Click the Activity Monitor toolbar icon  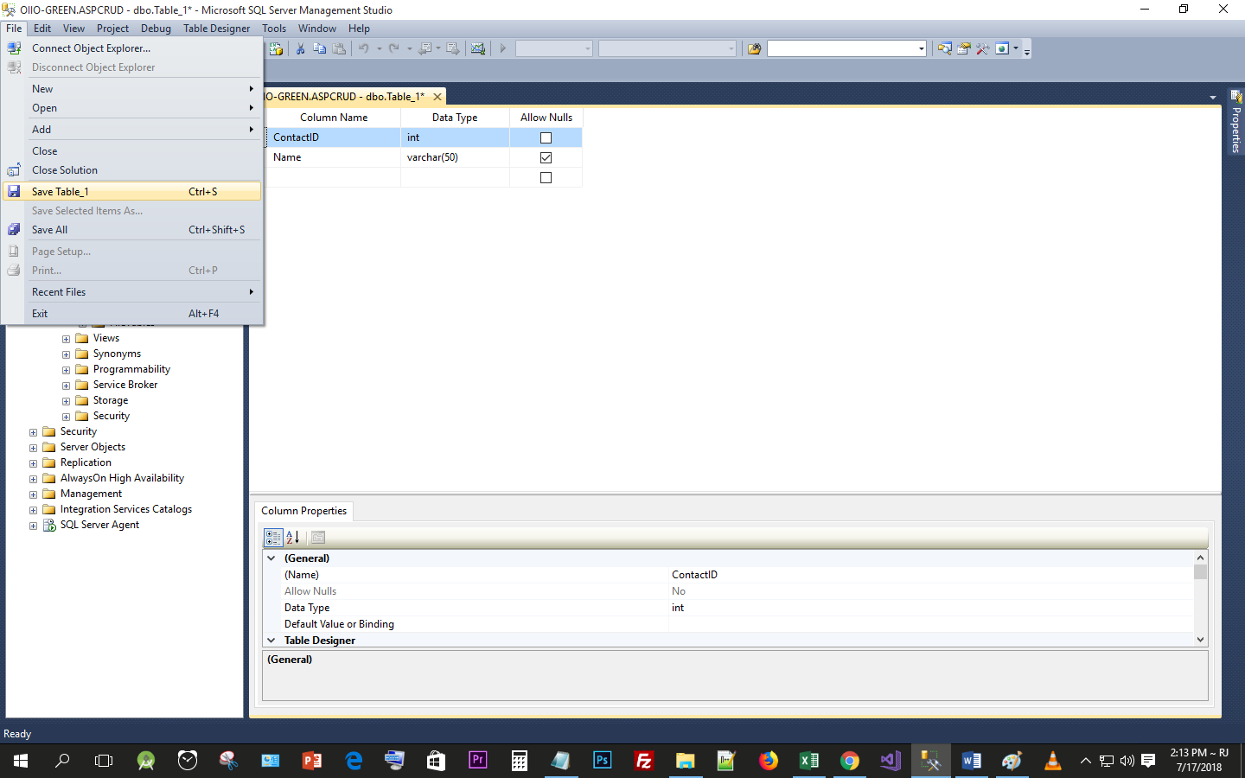[x=478, y=48]
